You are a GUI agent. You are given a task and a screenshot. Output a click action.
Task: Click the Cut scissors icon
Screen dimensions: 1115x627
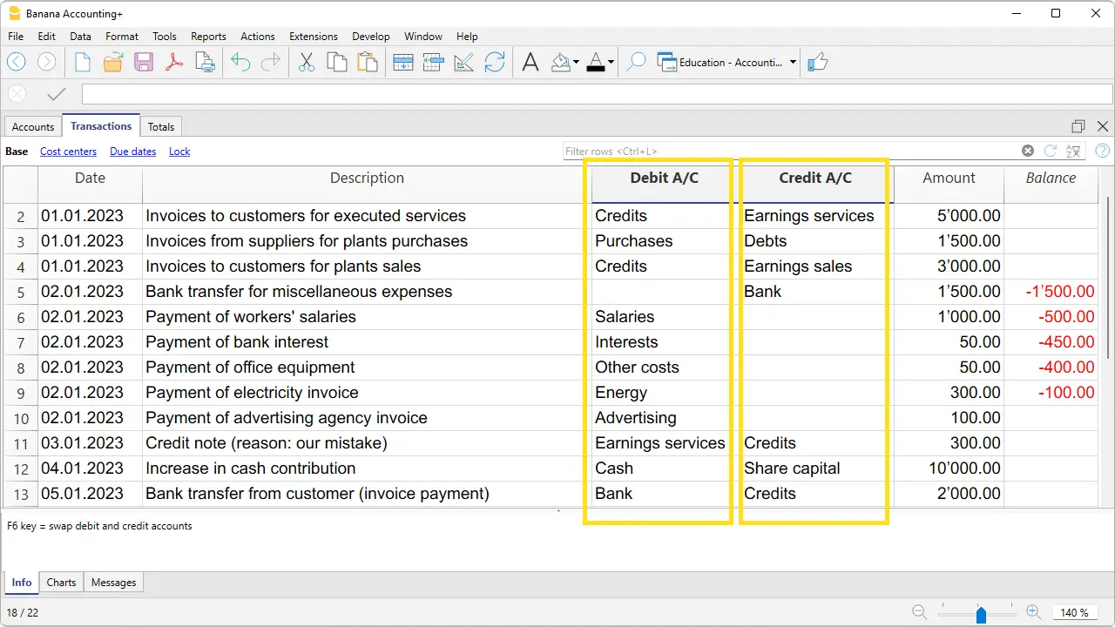pyautogui.click(x=306, y=62)
